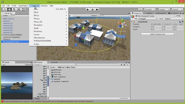Select the Rect tool in toolbar

coord(23,10)
